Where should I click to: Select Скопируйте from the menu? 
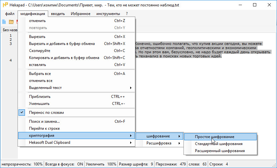coord(77,51)
